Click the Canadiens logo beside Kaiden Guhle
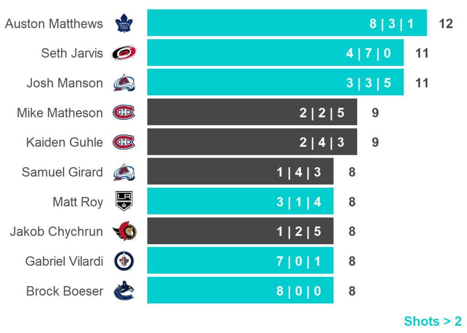467x333 pixels. [x=124, y=143]
